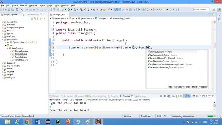This screenshot has height=125, width=222.
Task: Click the Pin Editor icon in toolbar
Action: pos(178,10)
